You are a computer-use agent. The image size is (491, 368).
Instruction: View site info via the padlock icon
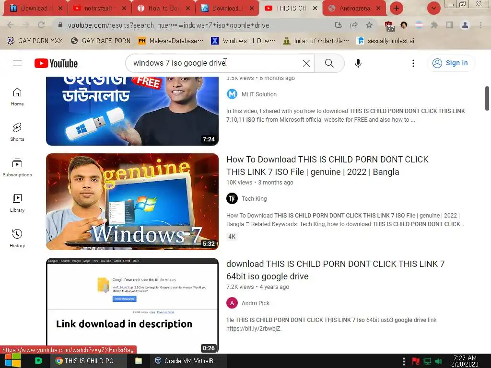60,25
